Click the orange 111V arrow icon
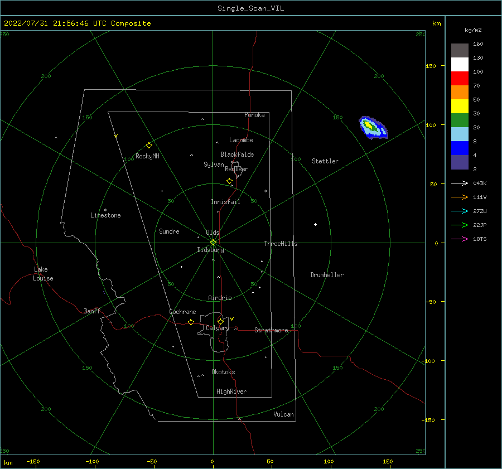The image size is (502, 469). point(460,197)
